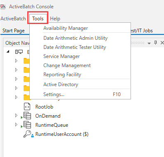The image size is (164, 157).
Task: Pin the Object Navigation pane
Action: 155,43
